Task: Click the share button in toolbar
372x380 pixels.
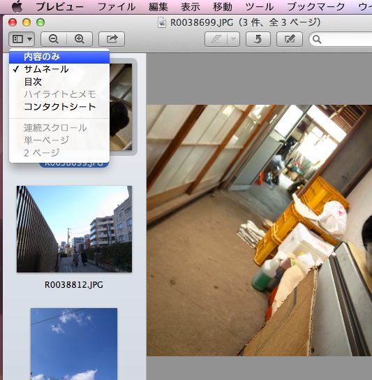Action: pyautogui.click(x=112, y=39)
